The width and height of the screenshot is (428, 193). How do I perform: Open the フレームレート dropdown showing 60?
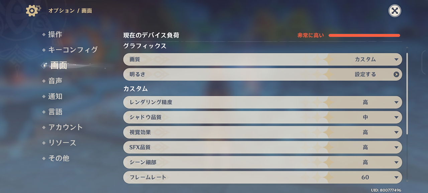262,177
